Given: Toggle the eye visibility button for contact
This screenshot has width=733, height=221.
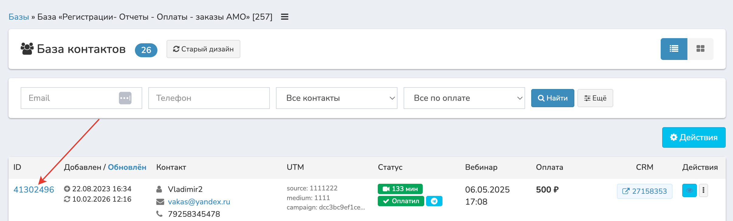Looking at the screenshot, I should click(x=689, y=191).
